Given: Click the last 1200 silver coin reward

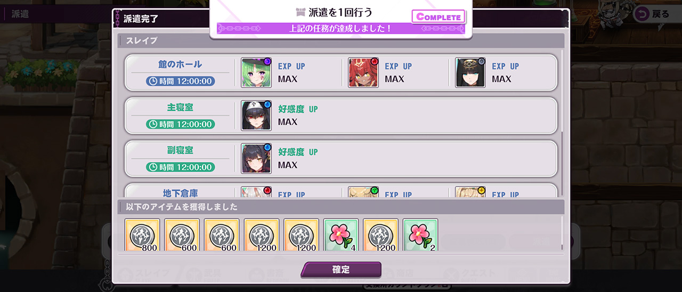Looking at the screenshot, I should [381, 235].
